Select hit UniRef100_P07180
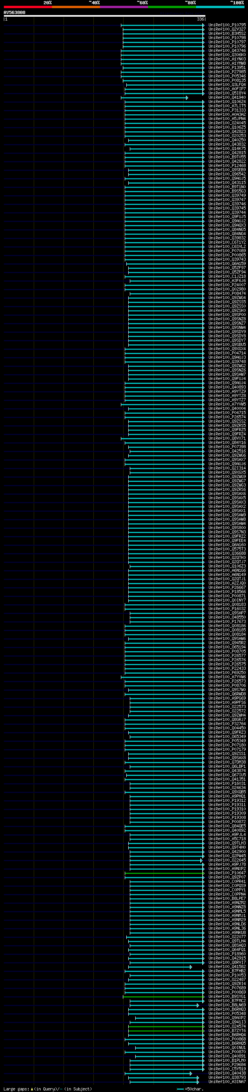The height and width of the screenshot is (1092, 248). click(x=227, y=745)
